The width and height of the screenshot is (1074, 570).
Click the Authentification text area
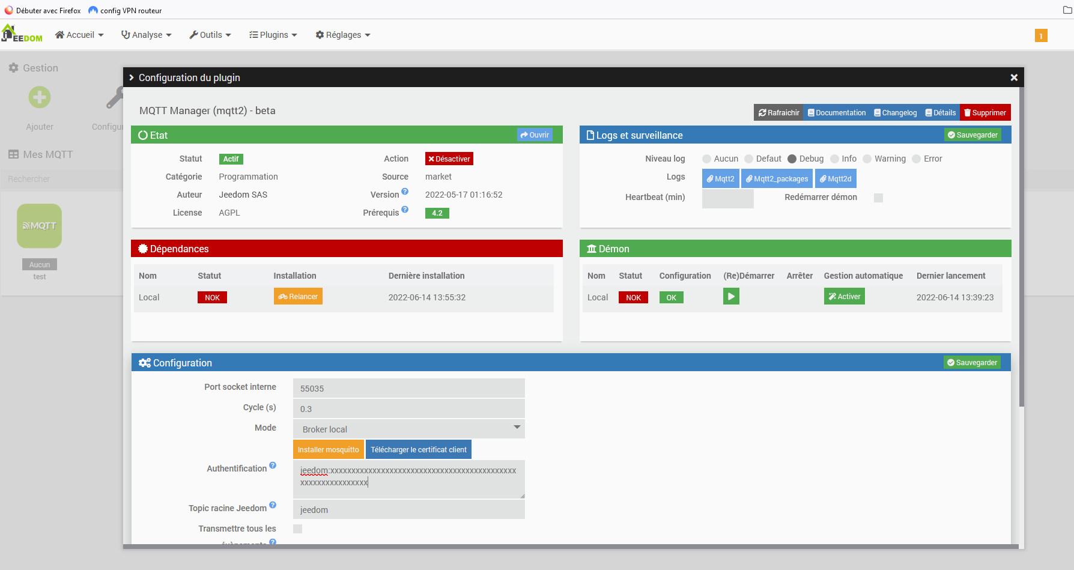[409, 479]
